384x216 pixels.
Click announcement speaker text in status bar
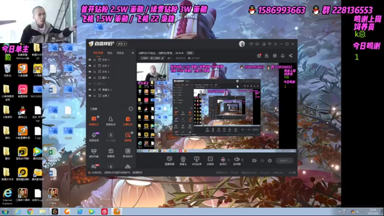point(117,173)
